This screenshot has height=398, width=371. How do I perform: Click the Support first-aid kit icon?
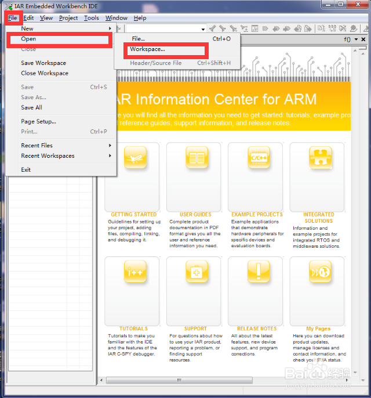[197, 272]
